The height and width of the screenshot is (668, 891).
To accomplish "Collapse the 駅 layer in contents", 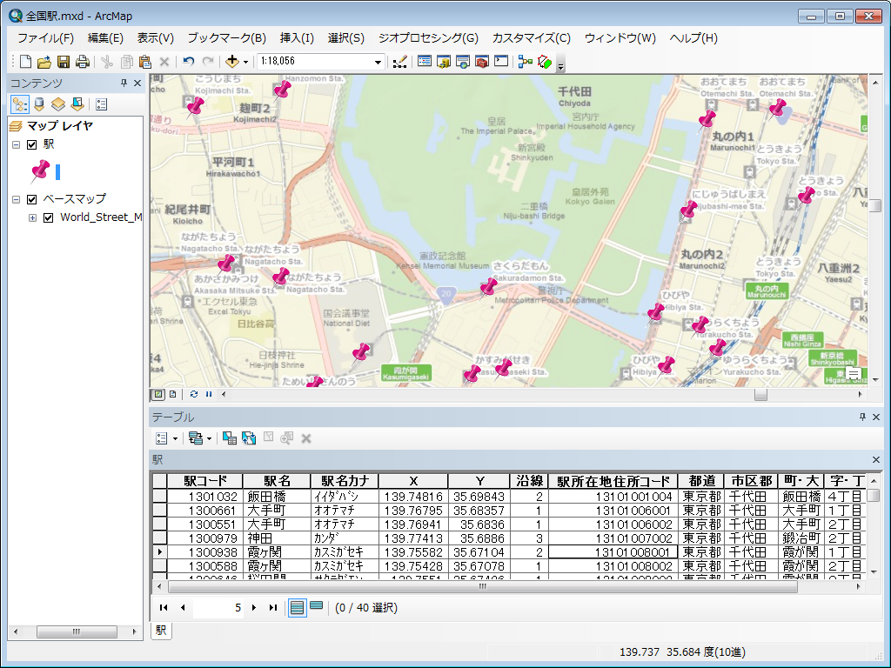I will click(x=16, y=145).
